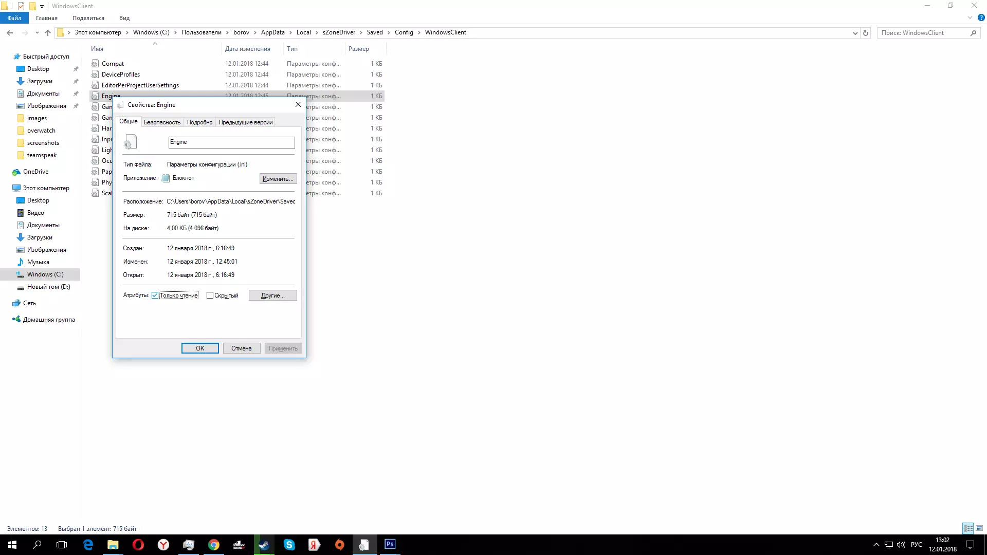This screenshot has height=555, width=987.
Task: Expand the address bar history dropdown
Action: click(x=855, y=33)
